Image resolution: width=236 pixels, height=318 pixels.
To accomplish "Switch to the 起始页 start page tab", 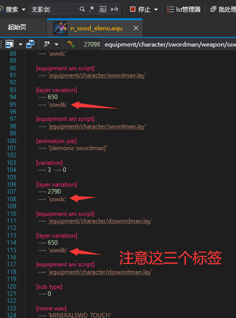I will pyautogui.click(x=17, y=27).
